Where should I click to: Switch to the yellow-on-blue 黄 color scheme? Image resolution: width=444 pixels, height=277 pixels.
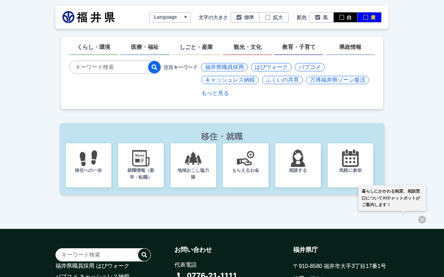369,17
